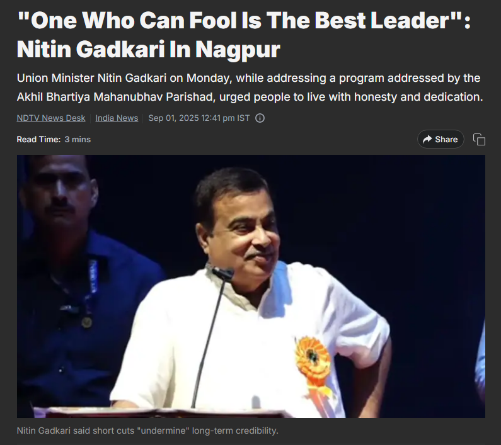The width and height of the screenshot is (501, 445).
Task: Click the Sep 01, 2025 timestamp
Action: pos(199,118)
